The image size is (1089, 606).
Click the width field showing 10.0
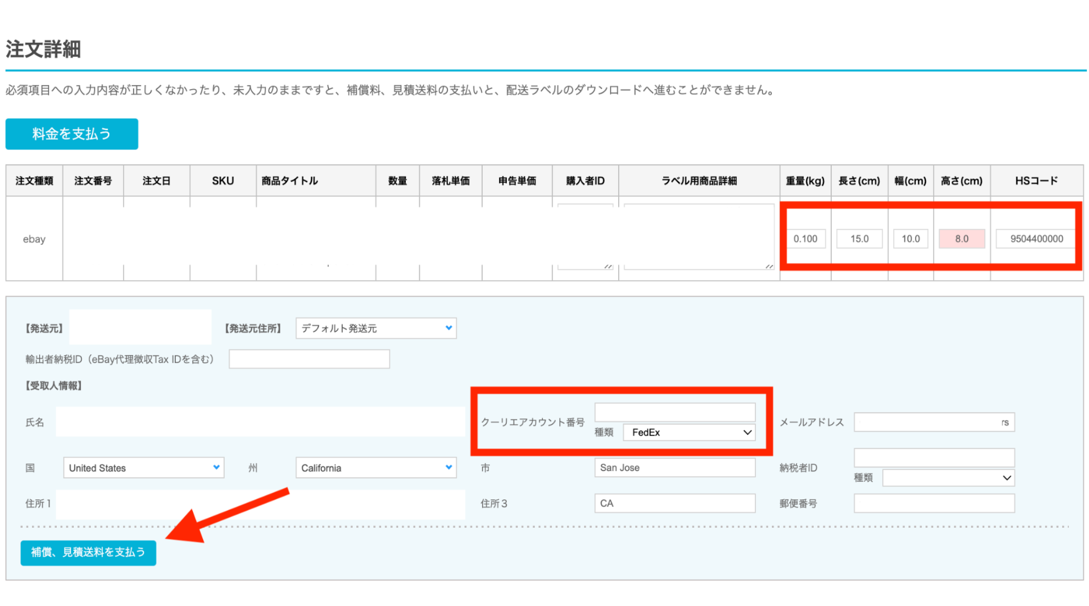click(x=910, y=239)
